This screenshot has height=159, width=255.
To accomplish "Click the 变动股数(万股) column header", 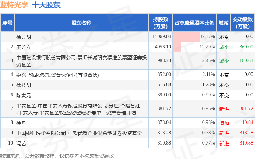I will (x=243, y=23).
